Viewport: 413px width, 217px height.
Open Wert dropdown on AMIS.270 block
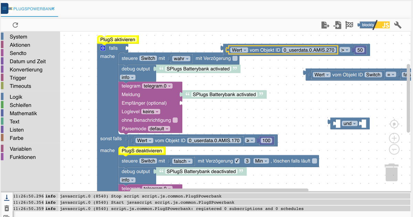click(x=239, y=50)
